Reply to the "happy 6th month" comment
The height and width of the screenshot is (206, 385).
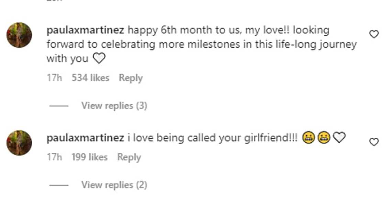click(131, 78)
